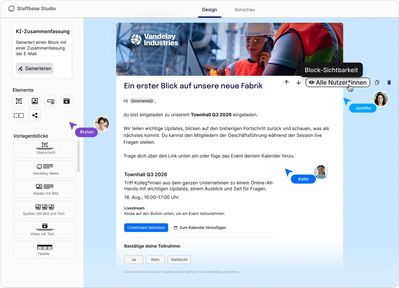The height and width of the screenshot is (288, 399).
Task: Add an image element from Elemente
Action: click(35, 101)
